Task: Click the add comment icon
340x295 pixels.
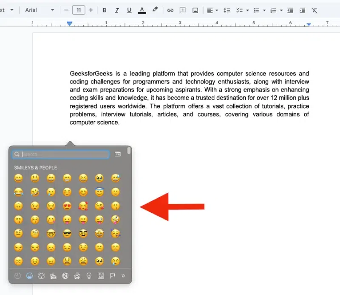Action: pyautogui.click(x=183, y=10)
